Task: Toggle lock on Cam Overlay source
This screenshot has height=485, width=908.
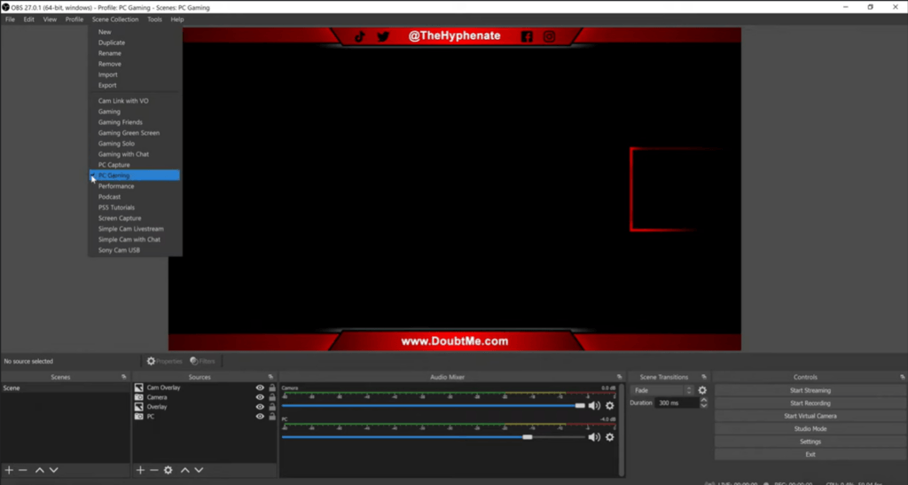Action: click(x=272, y=387)
